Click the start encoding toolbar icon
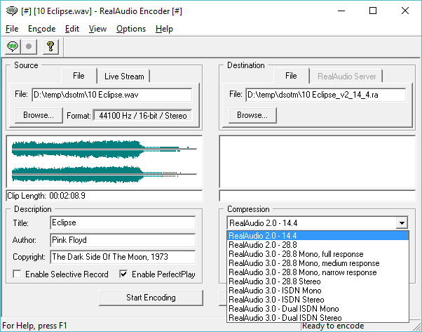Image resolution: width=422 pixels, height=332 pixels. pyautogui.click(x=13, y=47)
